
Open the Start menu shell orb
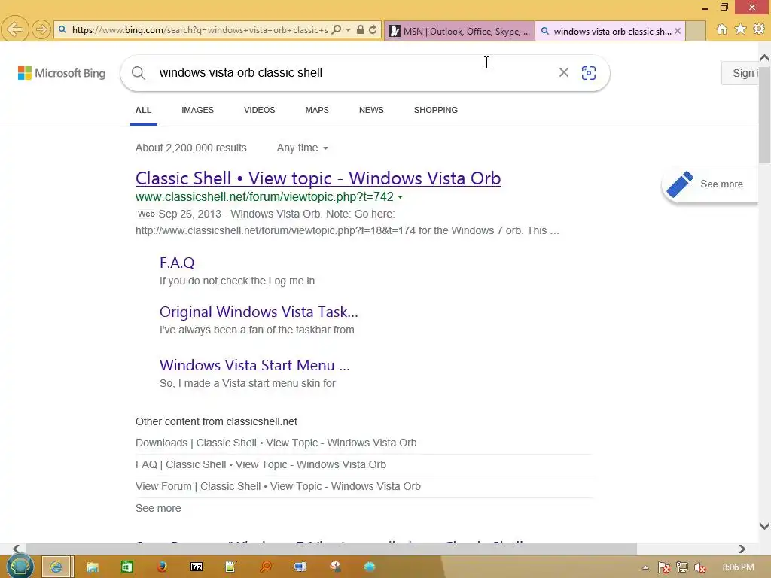click(x=20, y=566)
